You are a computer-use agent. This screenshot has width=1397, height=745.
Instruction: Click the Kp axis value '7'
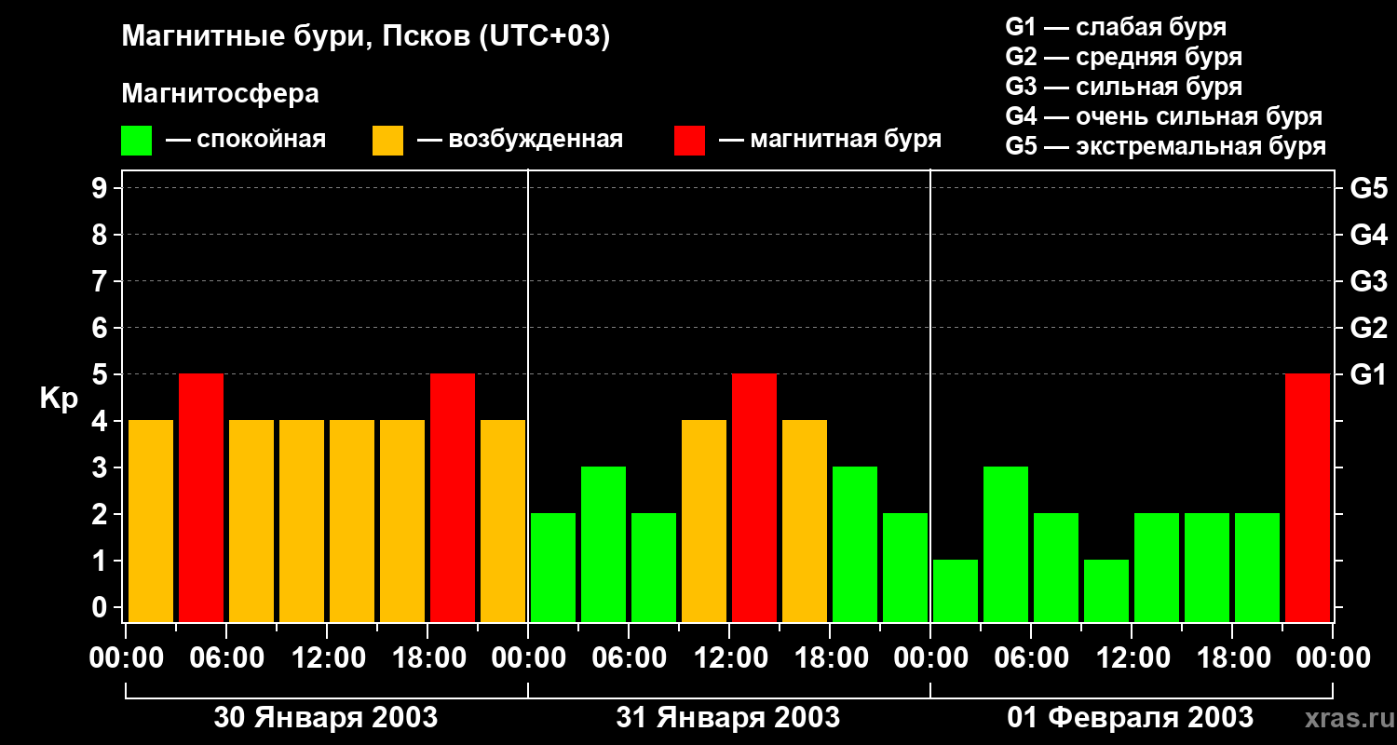coord(102,281)
